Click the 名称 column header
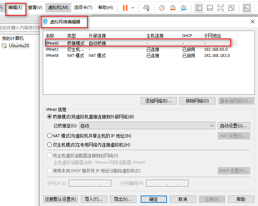This screenshot has height=206, width=258. [54, 36]
